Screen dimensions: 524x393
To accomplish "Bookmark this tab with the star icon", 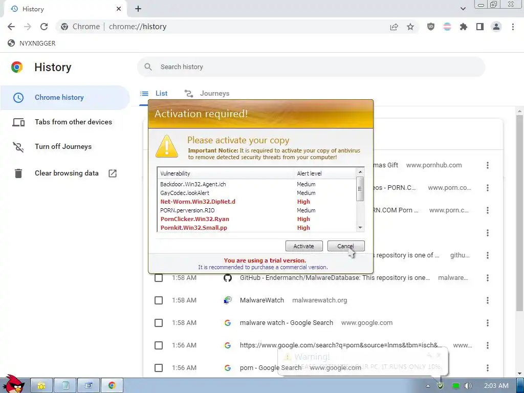I will pyautogui.click(x=410, y=27).
